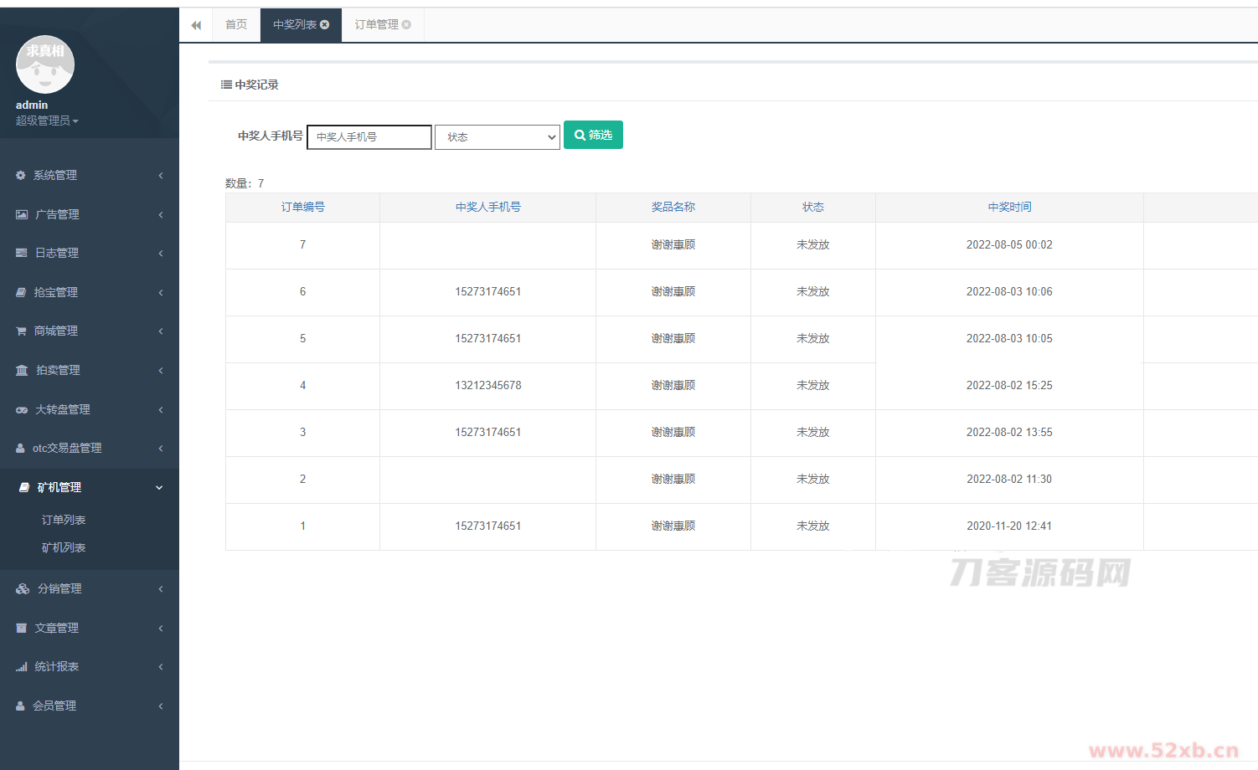Close the 中奖列表 tab with its x icon

(325, 25)
